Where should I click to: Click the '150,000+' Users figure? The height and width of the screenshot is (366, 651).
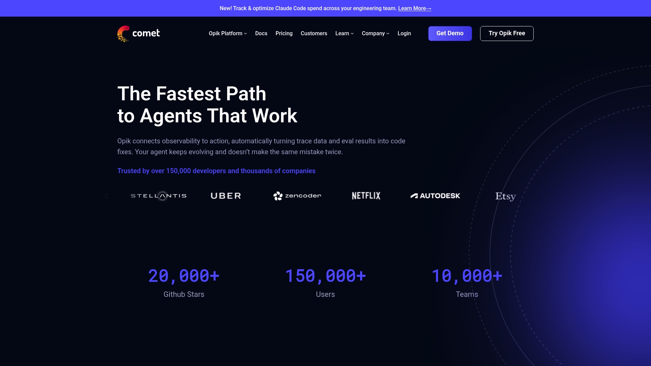[325, 276]
